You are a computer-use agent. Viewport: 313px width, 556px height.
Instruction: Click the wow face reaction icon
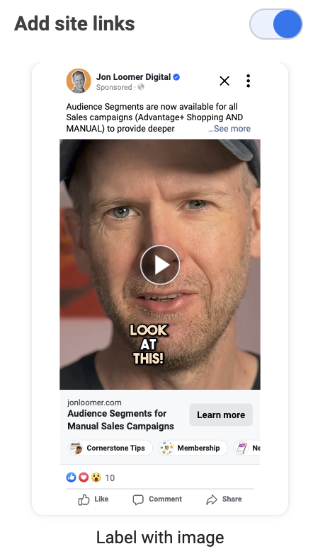click(96, 477)
